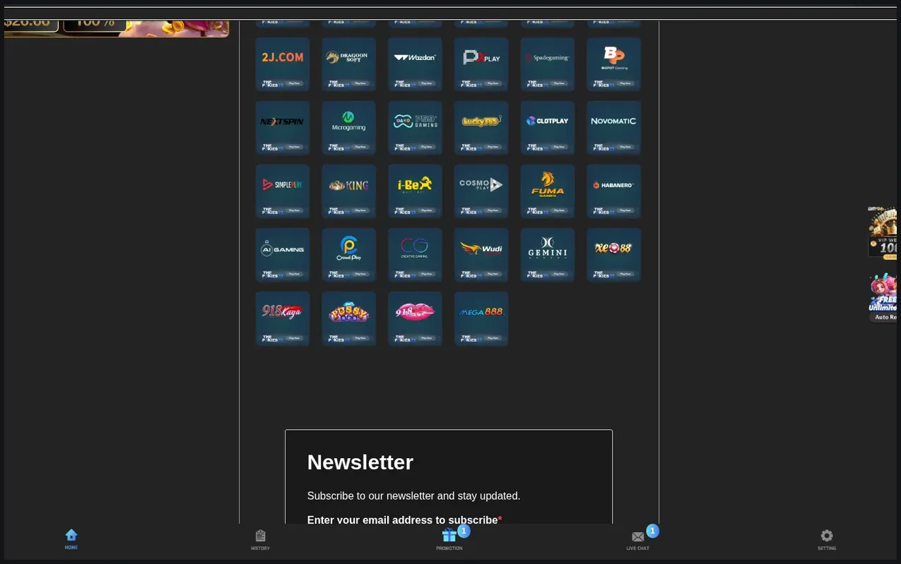Choose the ClotPlay provider tile
The width and height of the screenshot is (901, 564).
pyautogui.click(x=548, y=128)
